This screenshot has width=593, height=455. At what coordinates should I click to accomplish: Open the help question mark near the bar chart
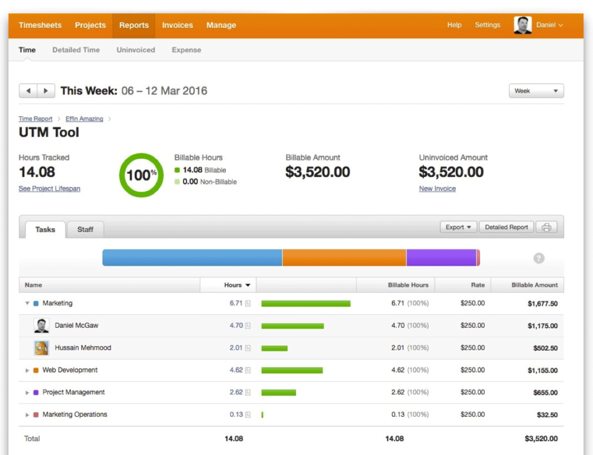(x=539, y=258)
